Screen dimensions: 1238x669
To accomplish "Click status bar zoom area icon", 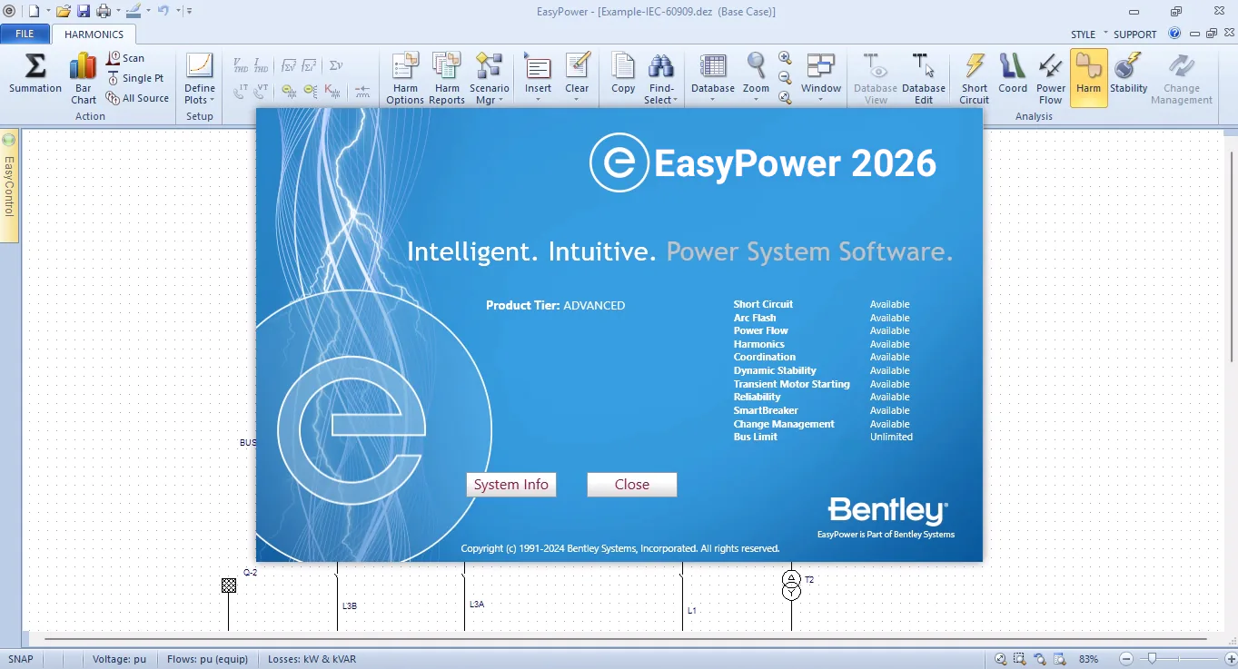I will click(1019, 659).
